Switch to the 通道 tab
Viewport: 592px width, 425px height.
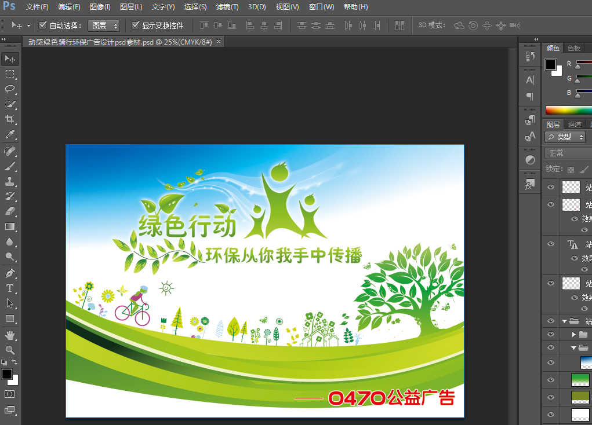click(574, 124)
